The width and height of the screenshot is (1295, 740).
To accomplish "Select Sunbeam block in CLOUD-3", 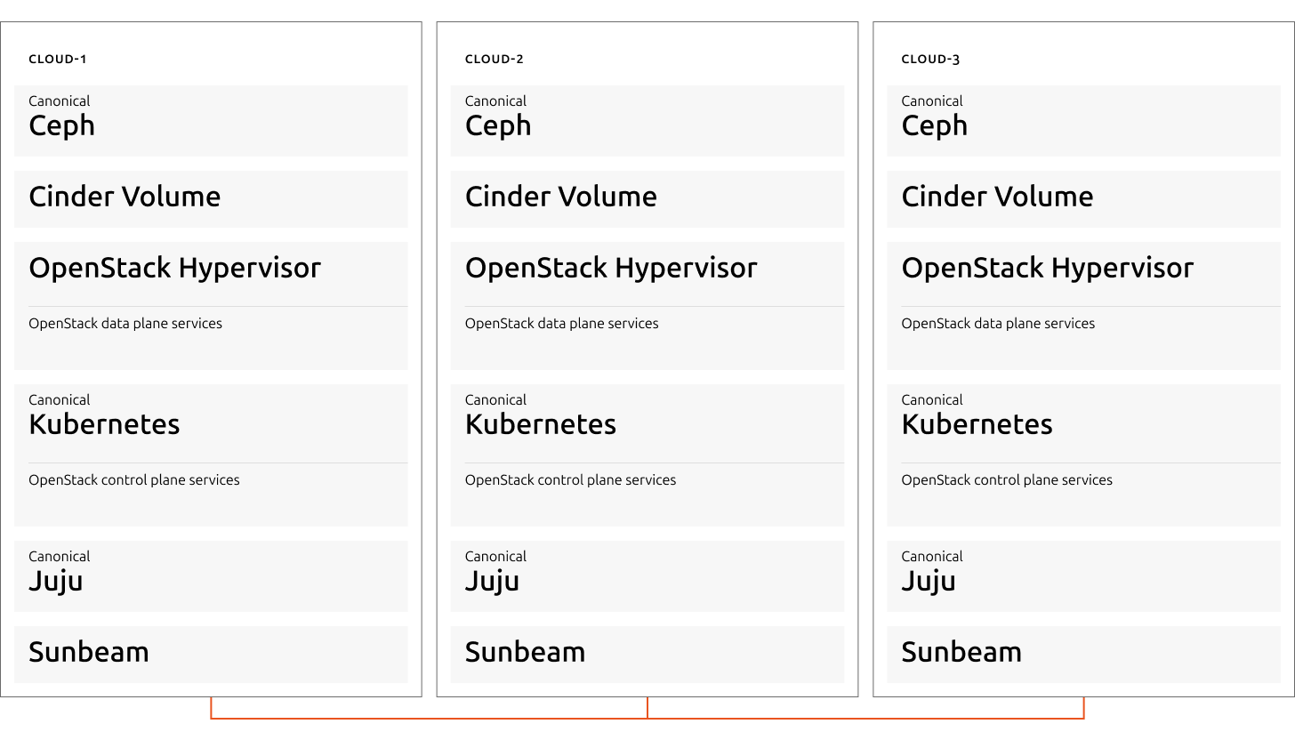I will 1084,655.
